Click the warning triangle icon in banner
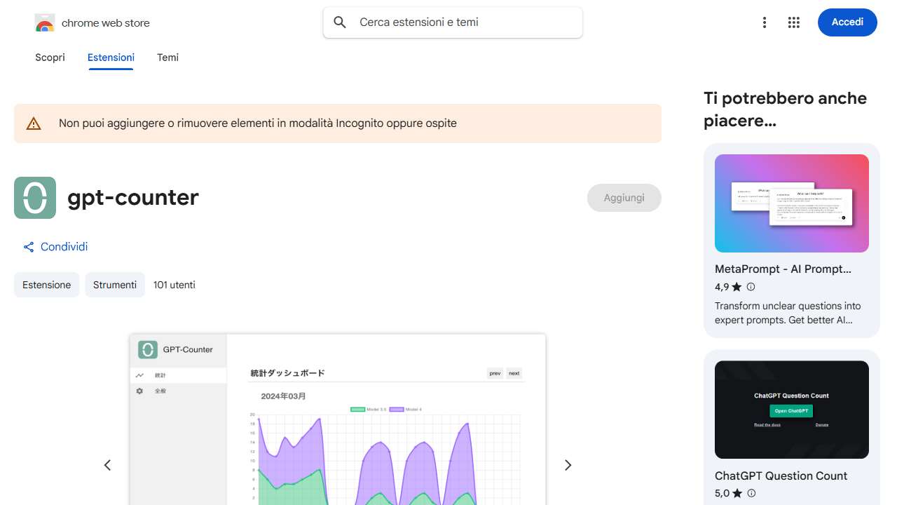This screenshot has height=505, width=897. tap(33, 123)
